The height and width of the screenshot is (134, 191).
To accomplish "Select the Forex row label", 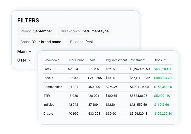I will (47, 69).
